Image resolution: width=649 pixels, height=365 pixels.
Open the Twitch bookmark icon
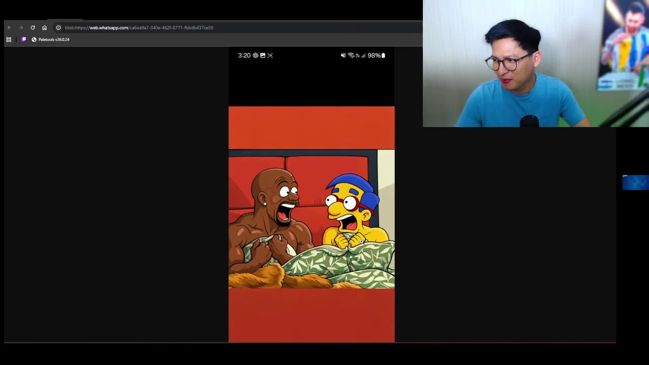coord(24,40)
